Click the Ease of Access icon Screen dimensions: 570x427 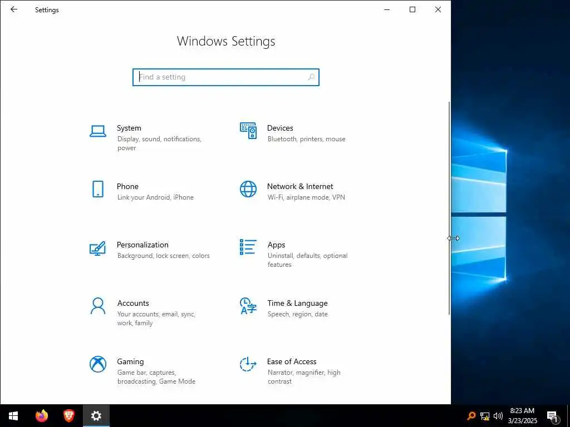248,364
